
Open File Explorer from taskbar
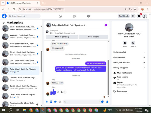(24, 110)
